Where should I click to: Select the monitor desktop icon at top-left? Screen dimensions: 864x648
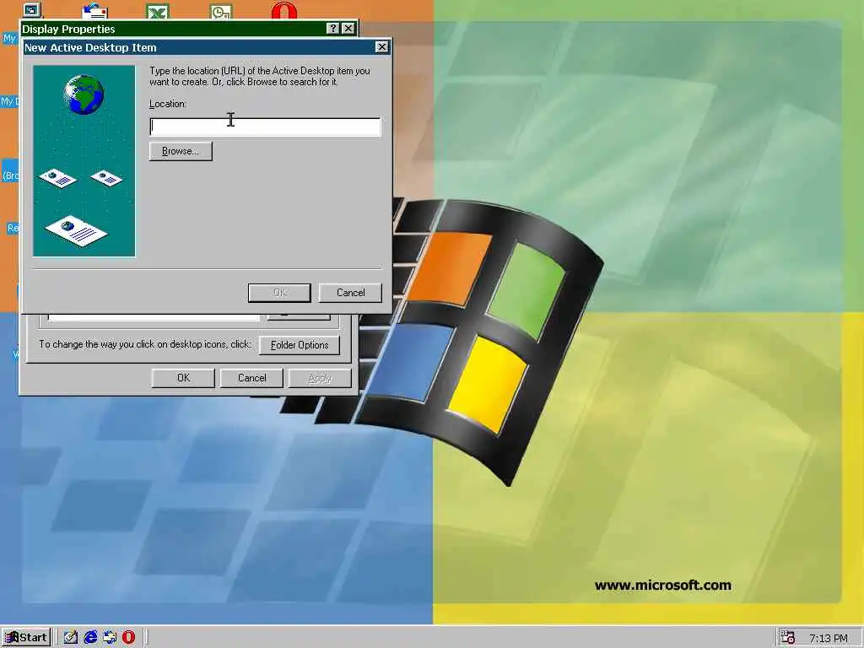coord(32,10)
